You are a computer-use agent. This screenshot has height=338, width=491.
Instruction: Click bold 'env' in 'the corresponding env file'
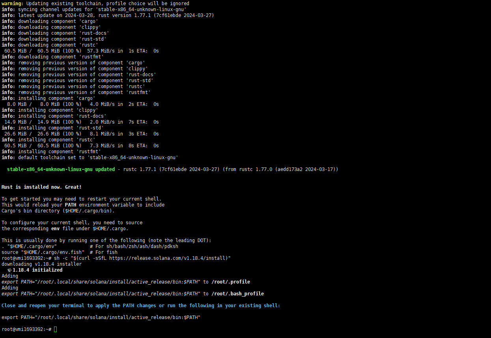(55, 229)
